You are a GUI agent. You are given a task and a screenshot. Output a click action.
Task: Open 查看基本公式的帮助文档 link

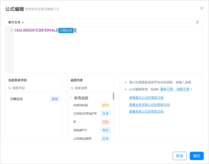(146, 98)
